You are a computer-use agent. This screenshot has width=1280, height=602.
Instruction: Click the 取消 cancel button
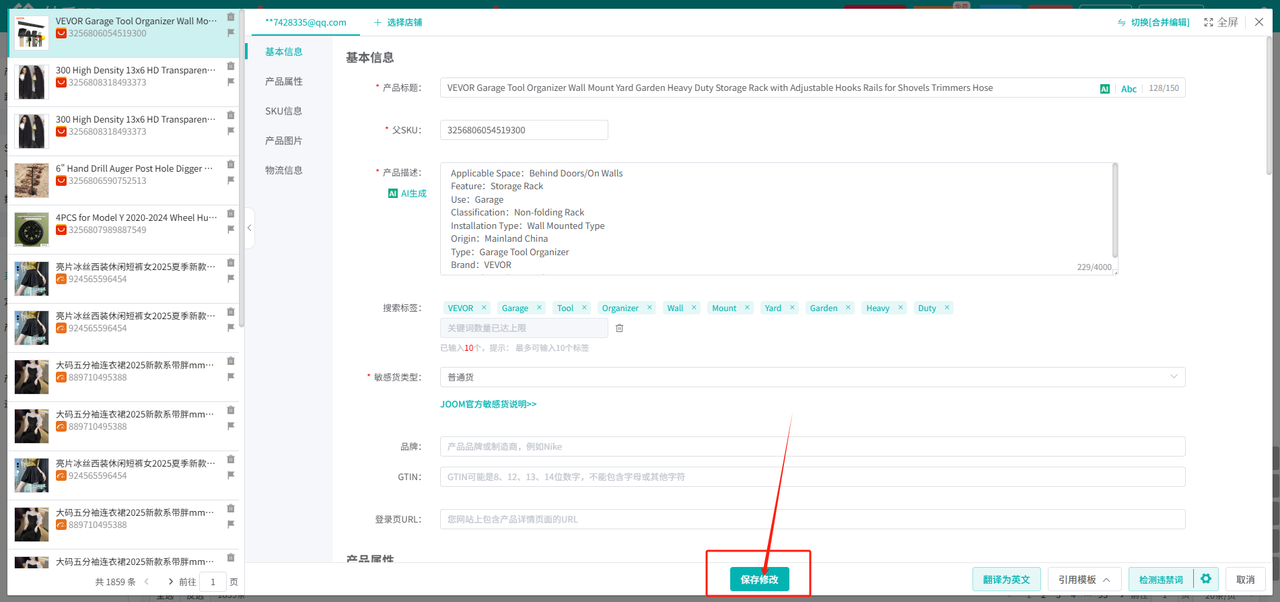pos(1245,580)
